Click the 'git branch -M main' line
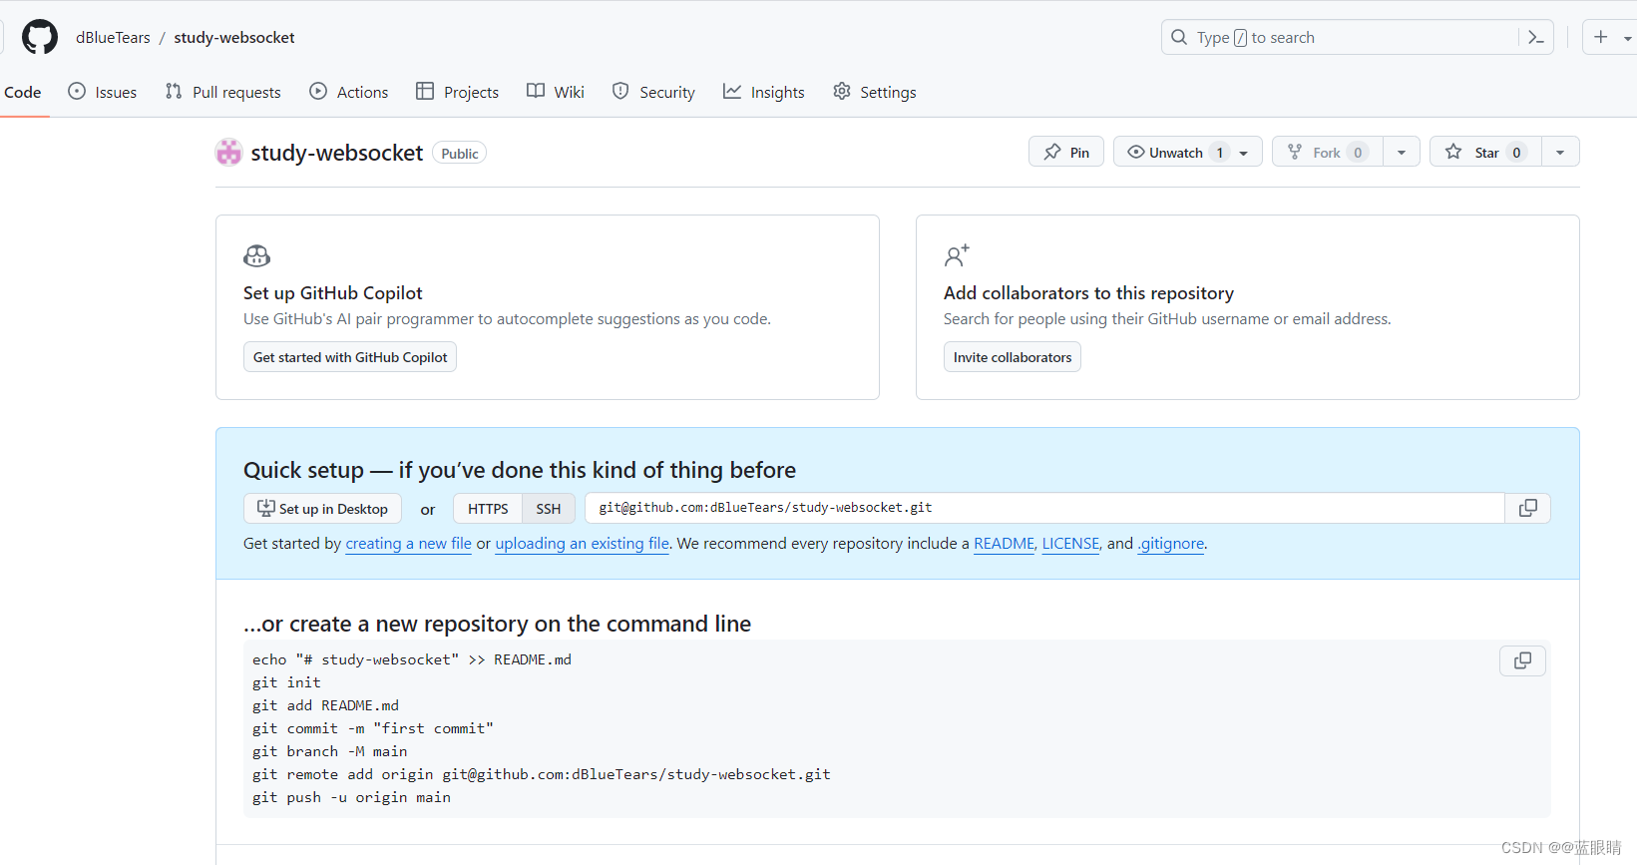 pos(329,751)
